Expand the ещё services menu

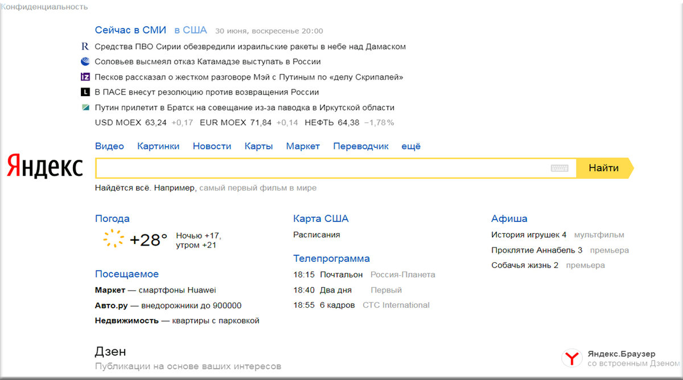pos(411,146)
